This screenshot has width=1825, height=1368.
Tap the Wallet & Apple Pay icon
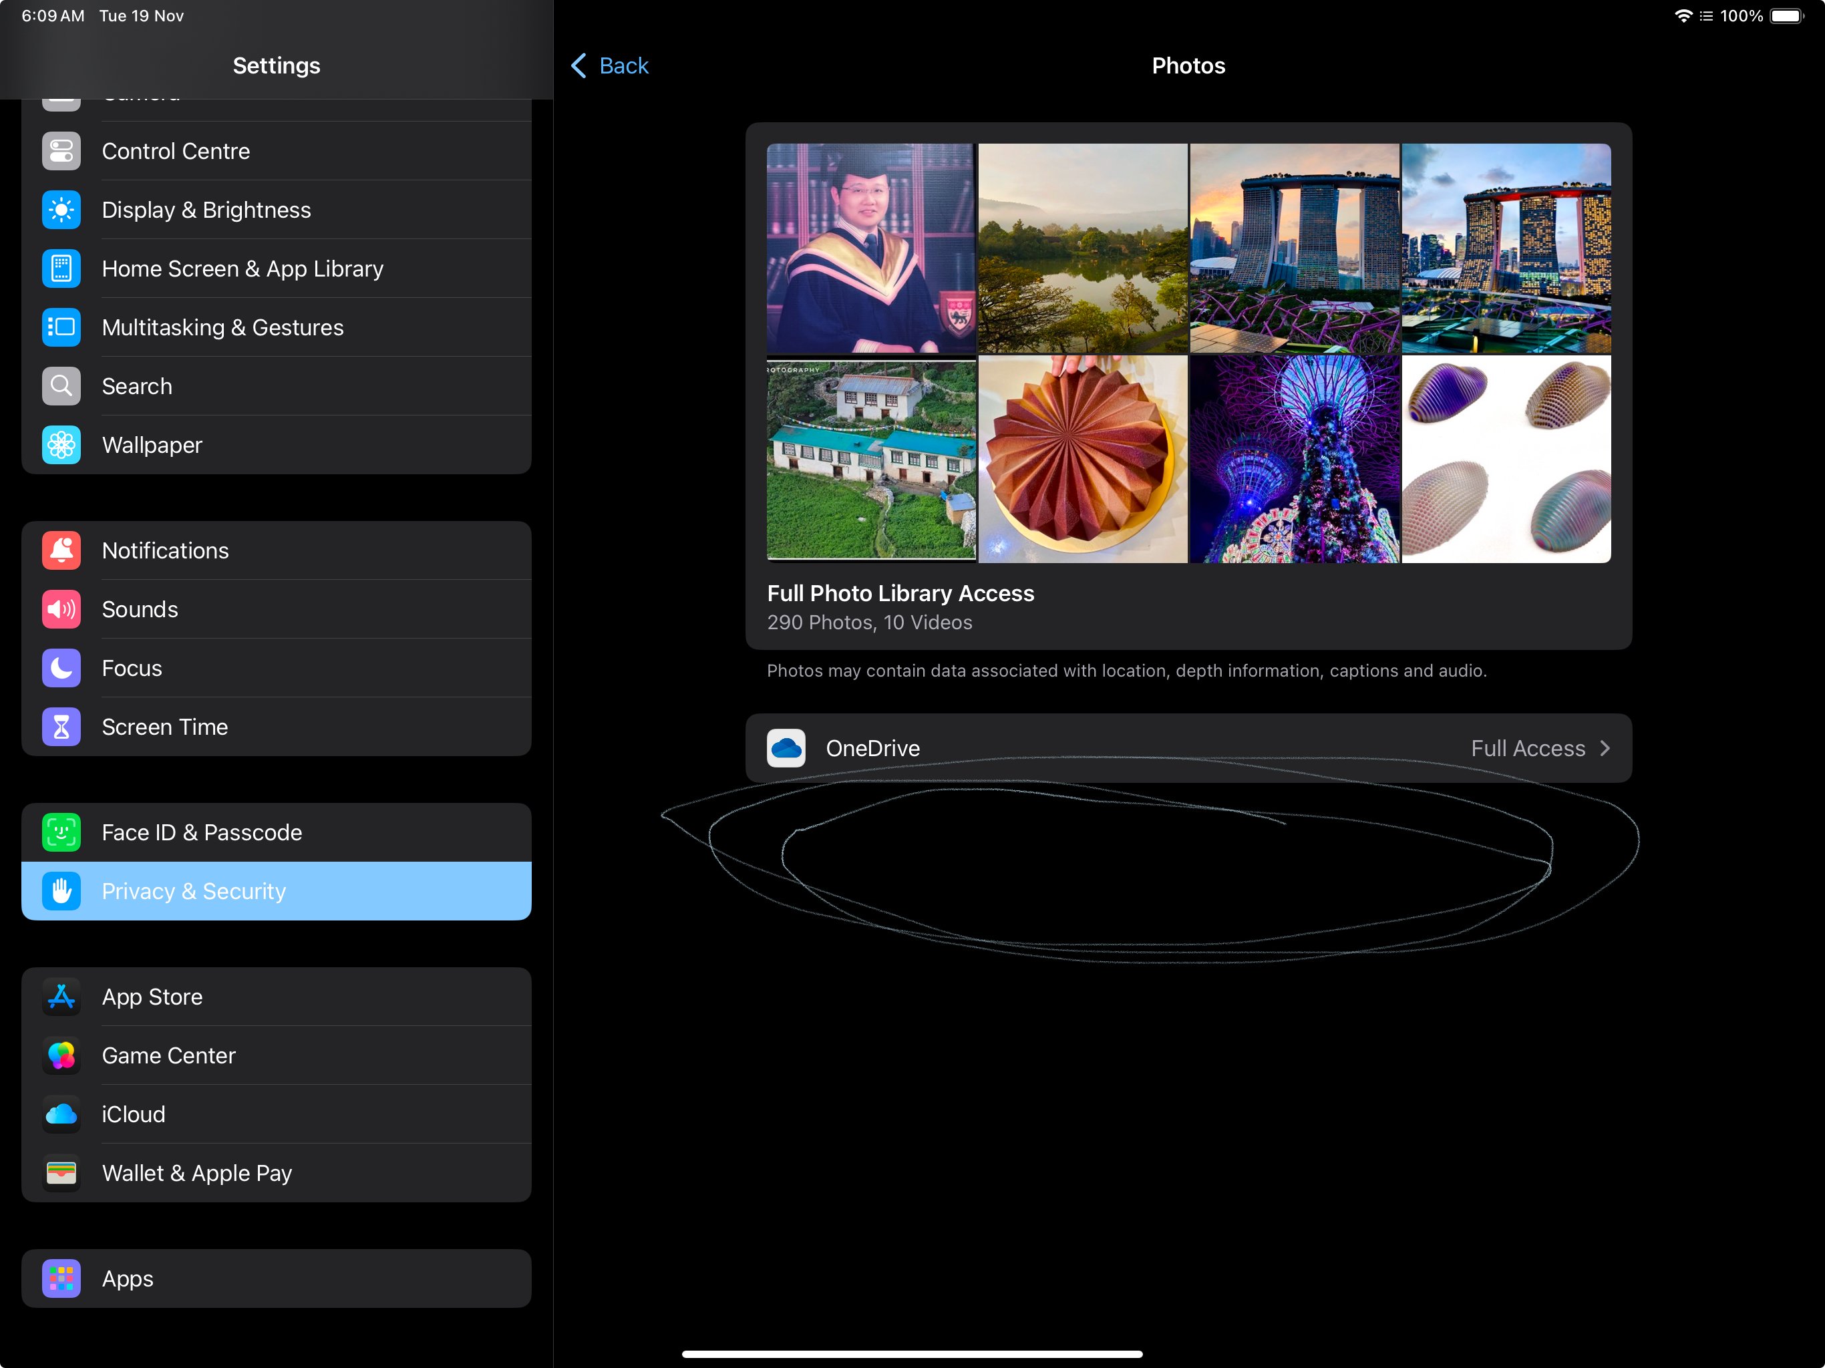(x=61, y=1173)
